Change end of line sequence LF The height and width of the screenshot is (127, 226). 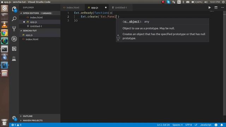click(196, 125)
